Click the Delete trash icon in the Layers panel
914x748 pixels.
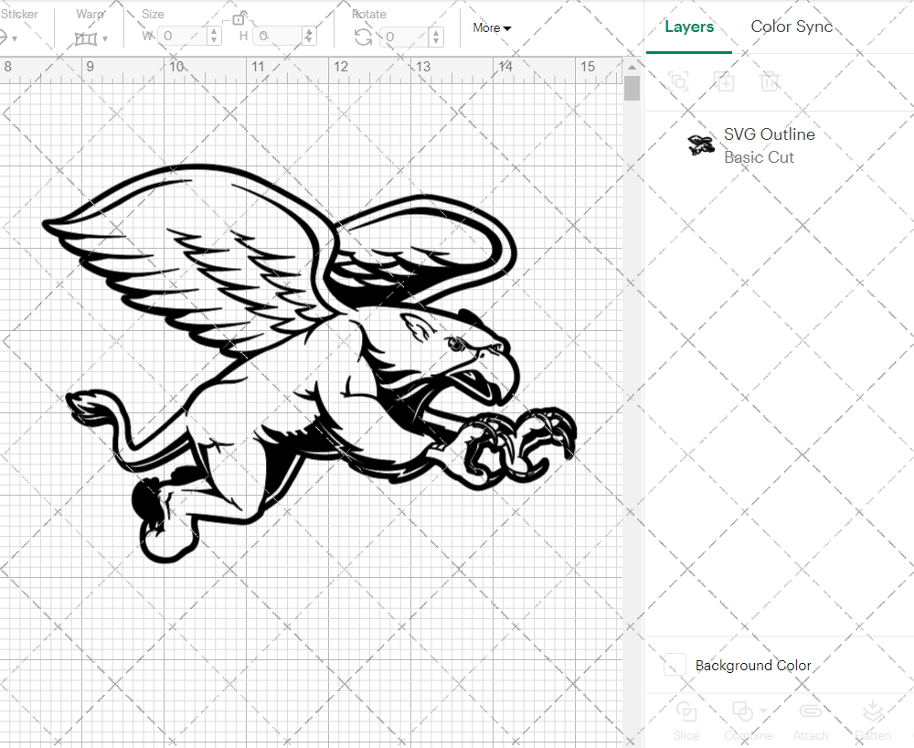point(771,81)
